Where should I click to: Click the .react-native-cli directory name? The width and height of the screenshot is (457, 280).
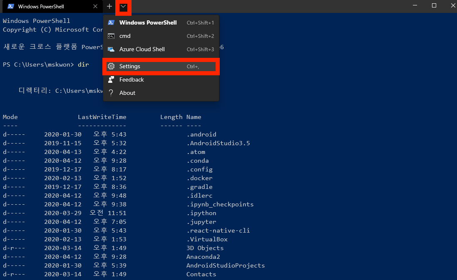point(218,230)
